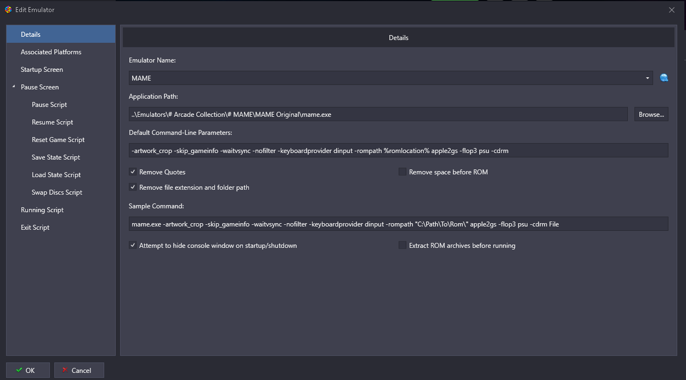Collapse the Pause Screen tree node
The width and height of the screenshot is (686, 380).
(x=13, y=87)
